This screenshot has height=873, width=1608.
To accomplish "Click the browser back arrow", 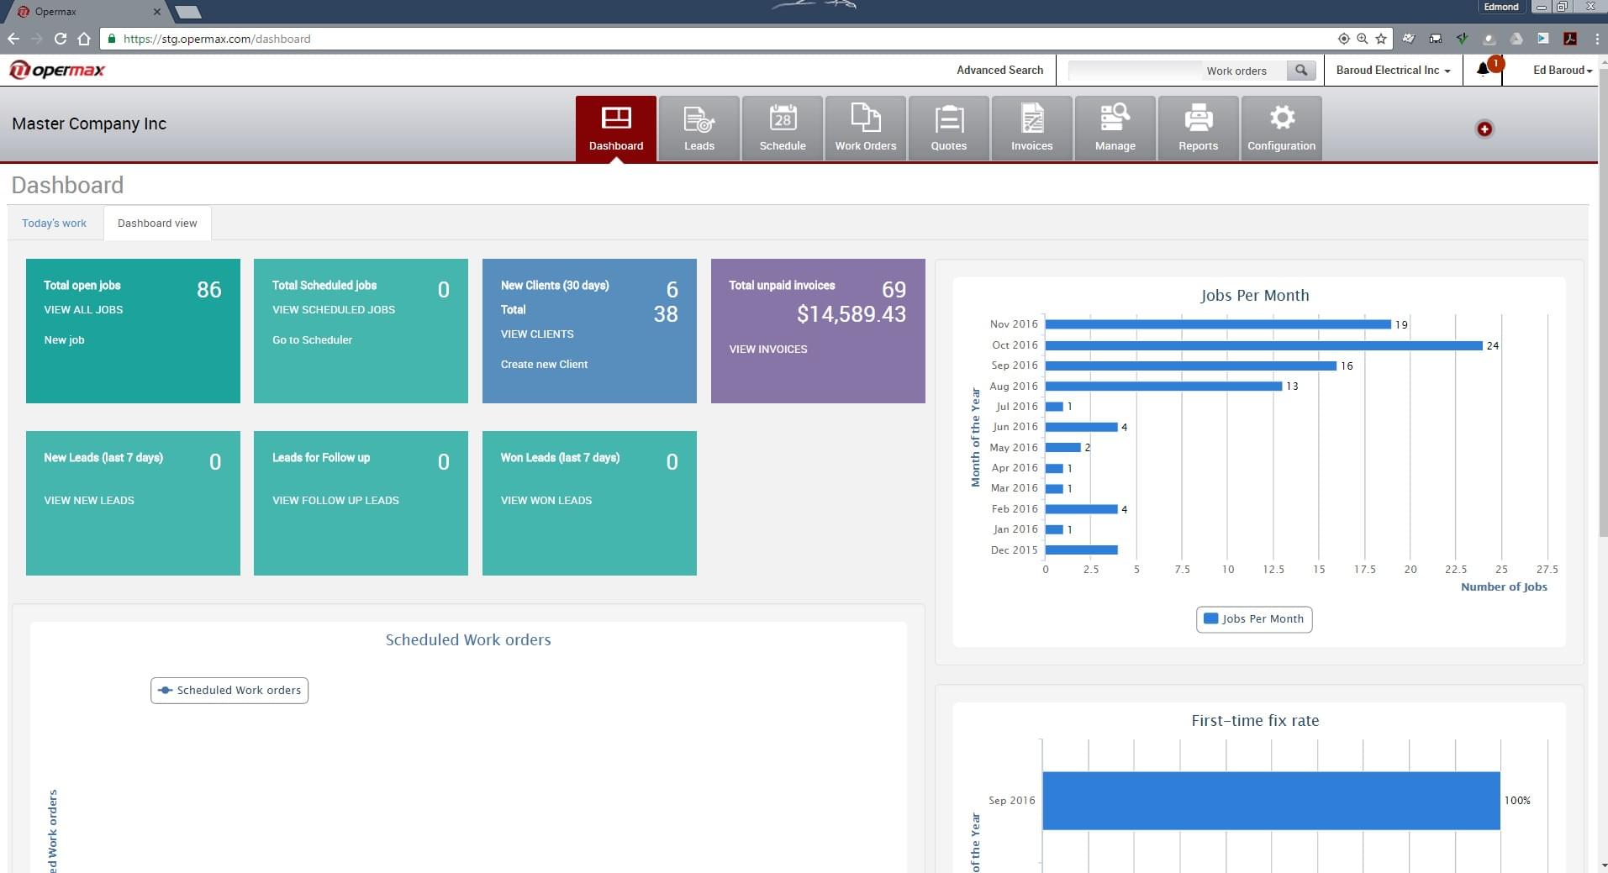I will pyautogui.click(x=13, y=39).
